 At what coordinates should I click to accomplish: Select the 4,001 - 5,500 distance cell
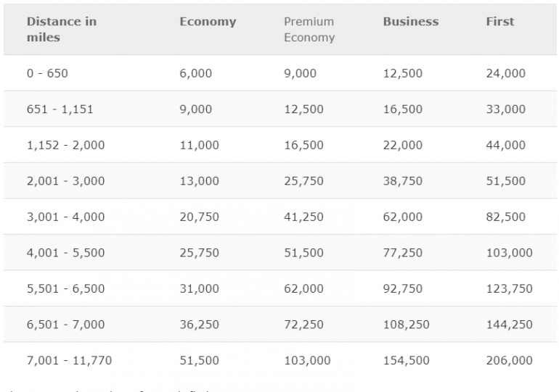[x=65, y=253]
